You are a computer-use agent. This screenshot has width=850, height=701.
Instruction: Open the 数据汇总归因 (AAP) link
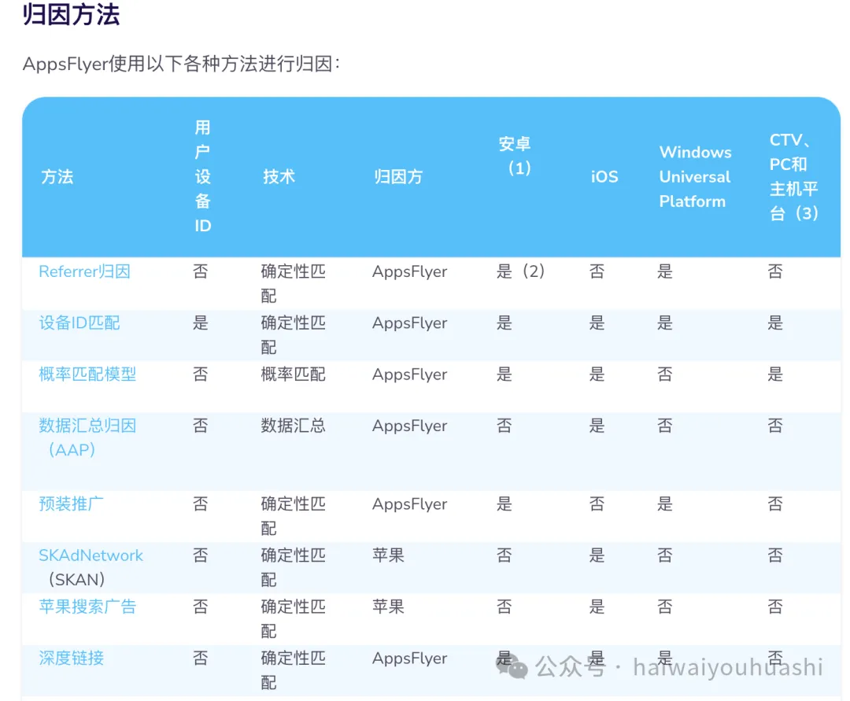click(87, 437)
